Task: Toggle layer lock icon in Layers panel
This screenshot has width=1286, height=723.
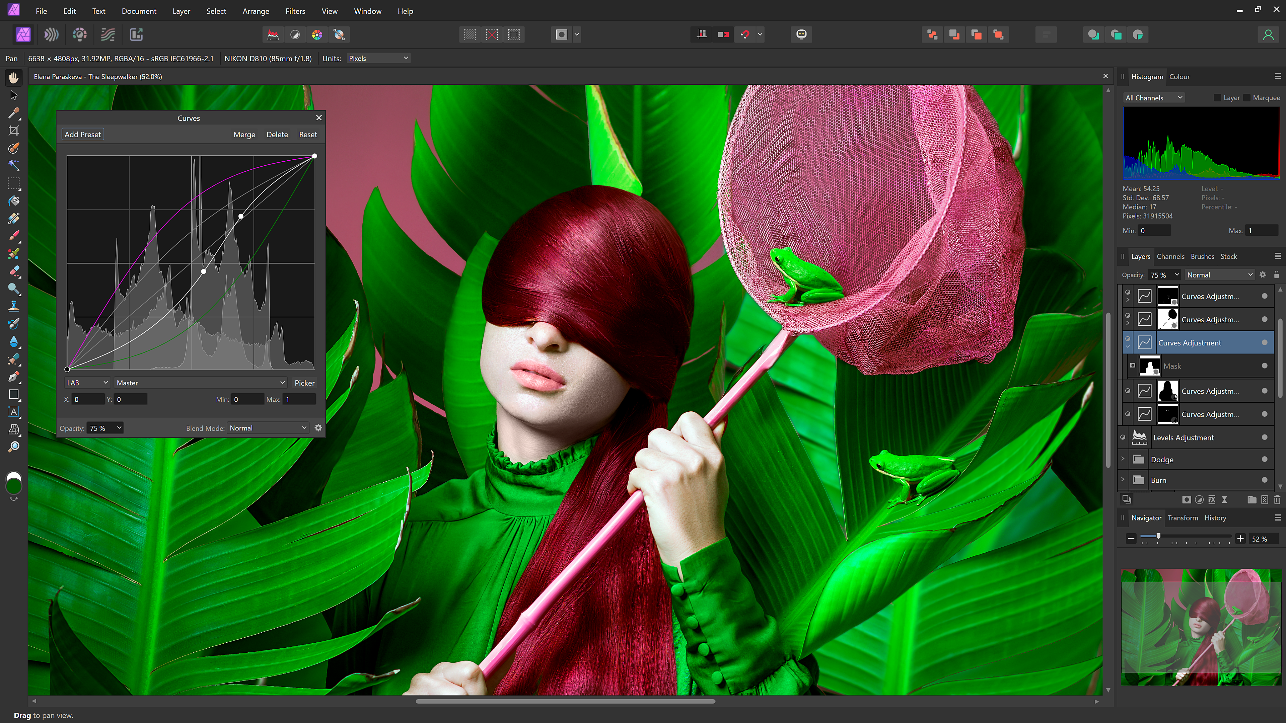Action: pos(1277,274)
